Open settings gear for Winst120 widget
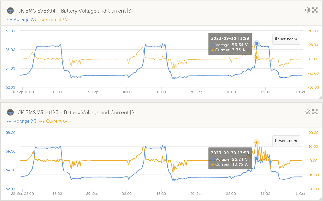 pos(308,112)
